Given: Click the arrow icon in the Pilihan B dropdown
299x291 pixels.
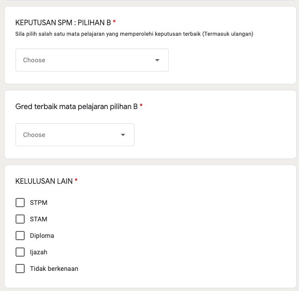Looking at the screenshot, I should click(x=157, y=60).
